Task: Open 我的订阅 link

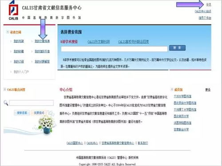Action: [x=19, y=62]
